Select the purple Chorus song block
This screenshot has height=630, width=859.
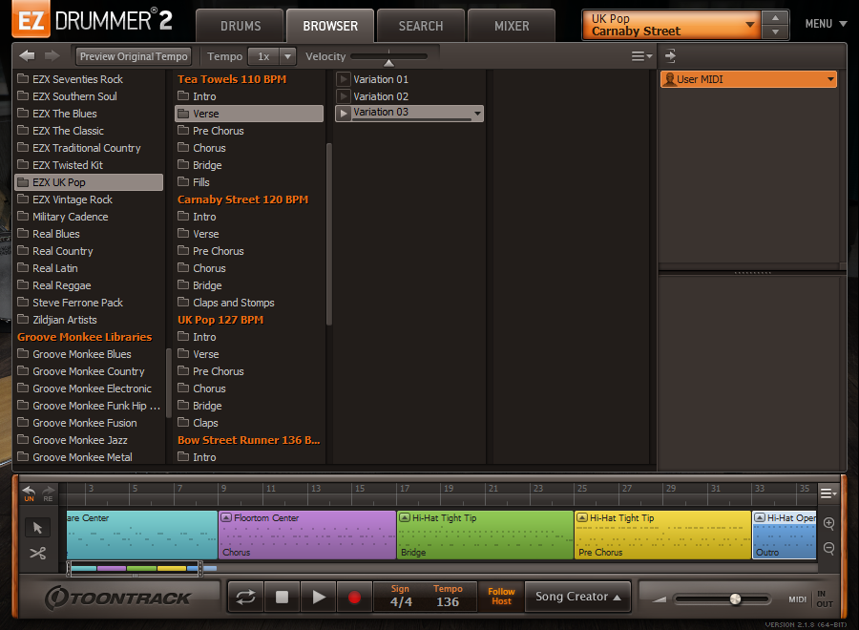(306, 535)
